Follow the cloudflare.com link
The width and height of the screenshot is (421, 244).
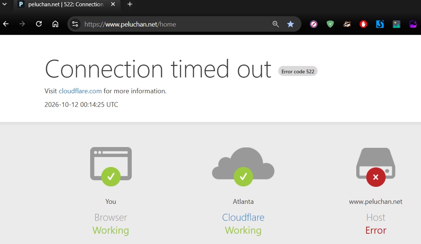point(80,91)
